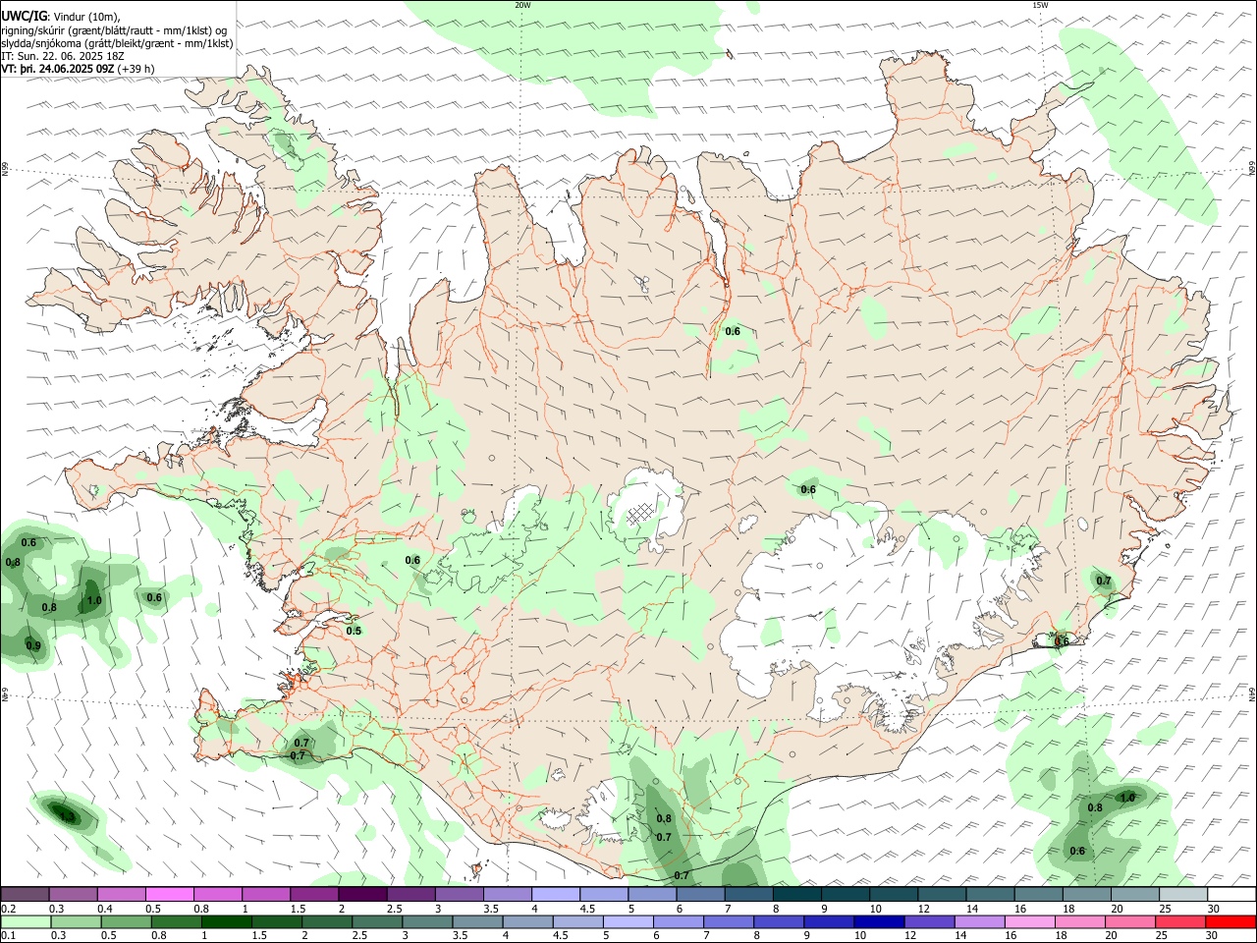This screenshot has height=943, width=1257.
Task: Click the 25 label in the bottom legend row
Action: [x=1163, y=936]
